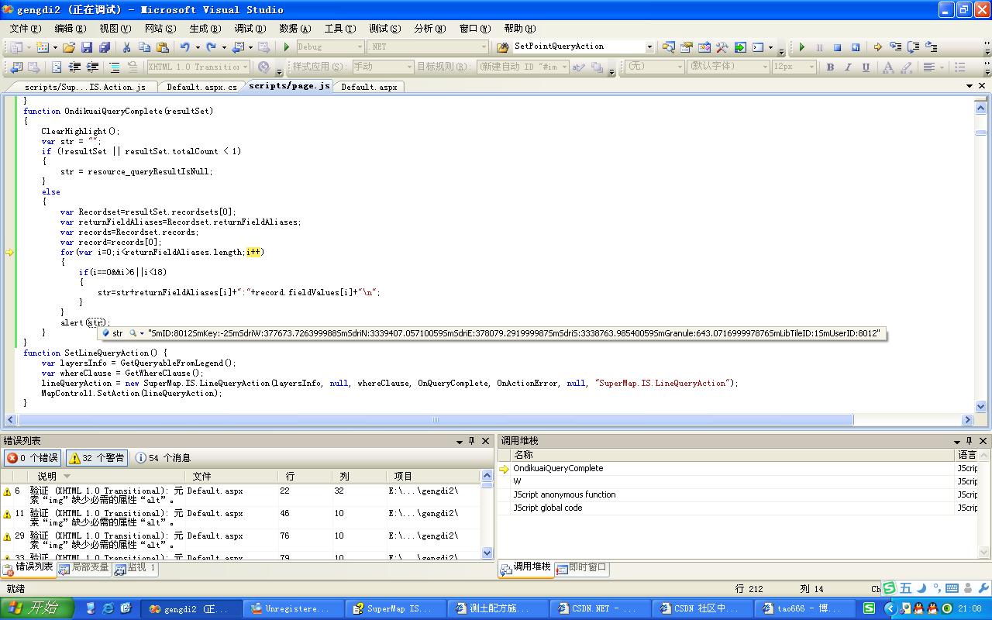Image resolution: width=992 pixels, height=620 pixels.
Task: Switch to the 即时窗口 panel tab
Action: [587, 567]
